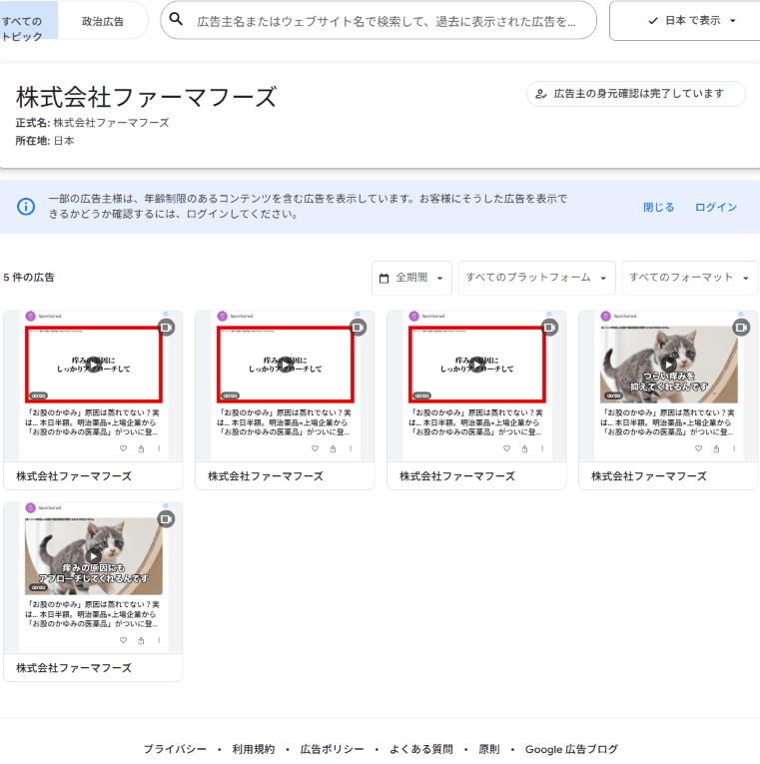Play the つらい痒みを抑えてくれるんです cat video
760x764 pixels.
[668, 364]
